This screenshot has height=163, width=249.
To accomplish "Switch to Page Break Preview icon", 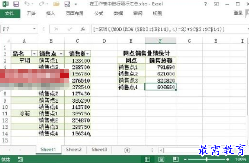I will [176, 159].
